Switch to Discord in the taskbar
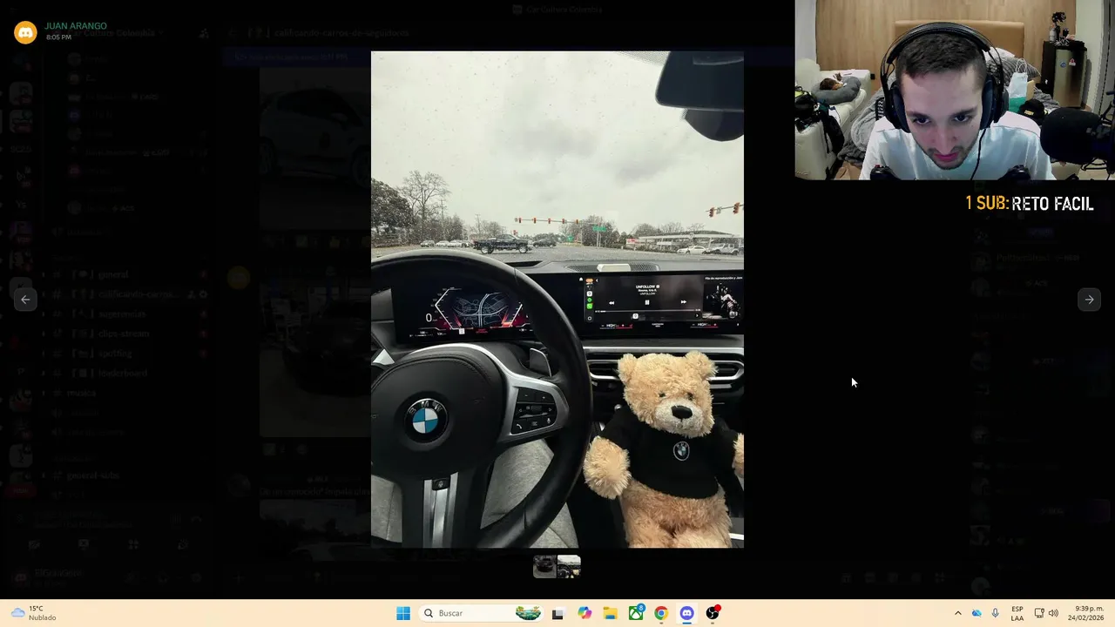This screenshot has height=627, width=1115. tap(686, 613)
